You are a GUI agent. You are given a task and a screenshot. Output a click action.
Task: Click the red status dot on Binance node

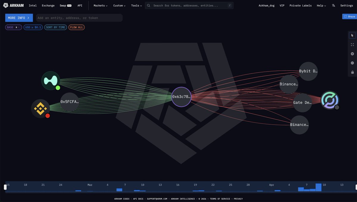pos(48,116)
